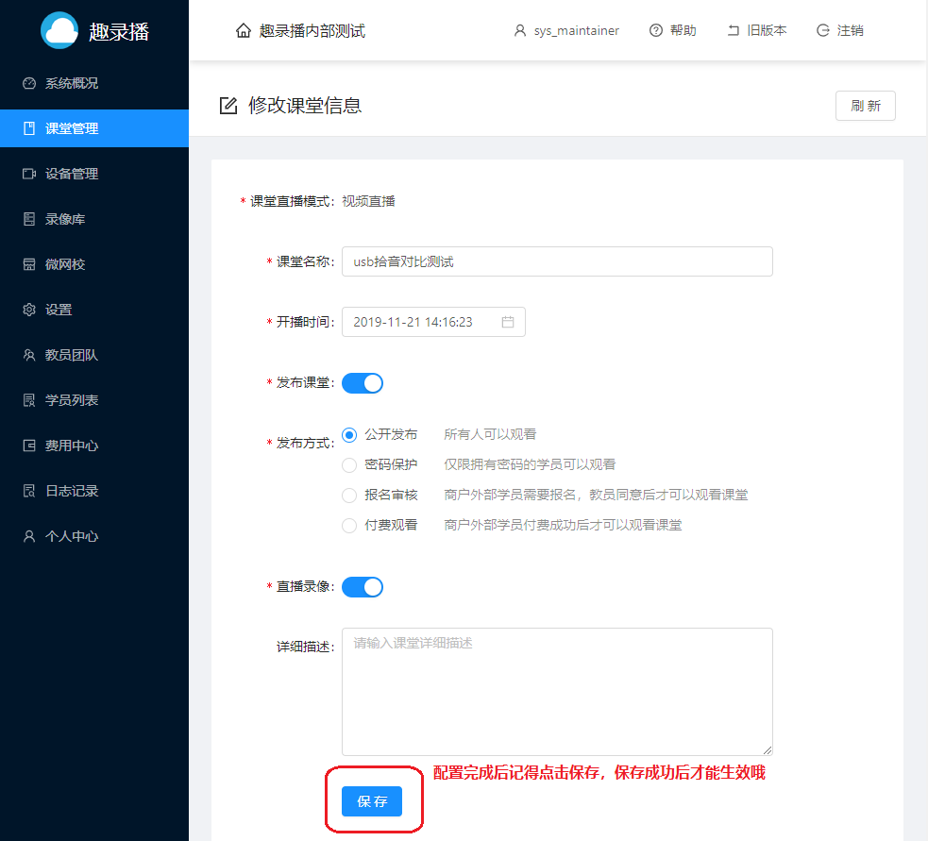Open 教员团队 in the sidebar

point(94,355)
